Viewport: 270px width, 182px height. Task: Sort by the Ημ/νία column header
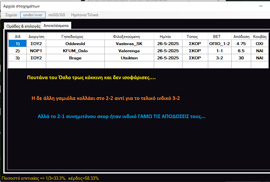168,36
